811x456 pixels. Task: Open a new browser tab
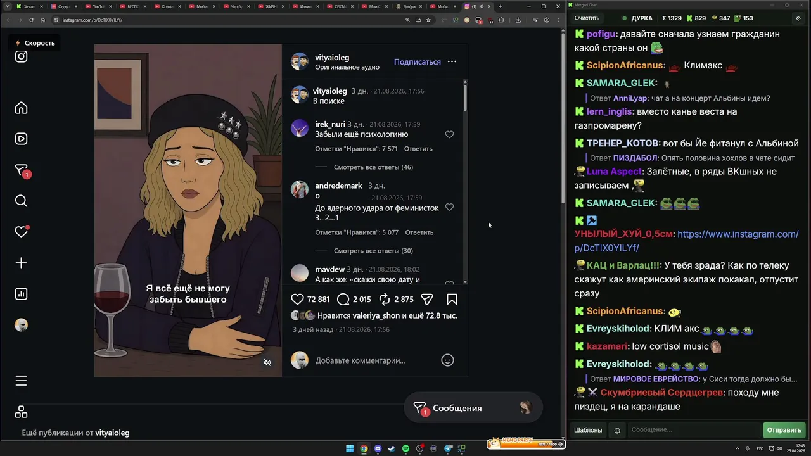pyautogui.click(x=501, y=6)
